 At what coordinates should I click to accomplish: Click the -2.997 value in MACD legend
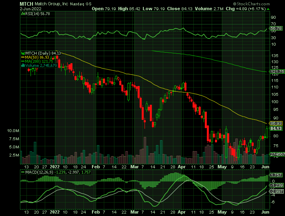[x=73, y=172]
